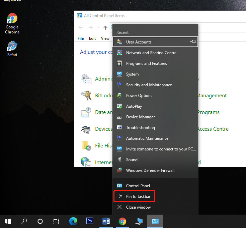Open the File menu in Control Panel
The width and height of the screenshot is (246, 228).
[81, 38]
